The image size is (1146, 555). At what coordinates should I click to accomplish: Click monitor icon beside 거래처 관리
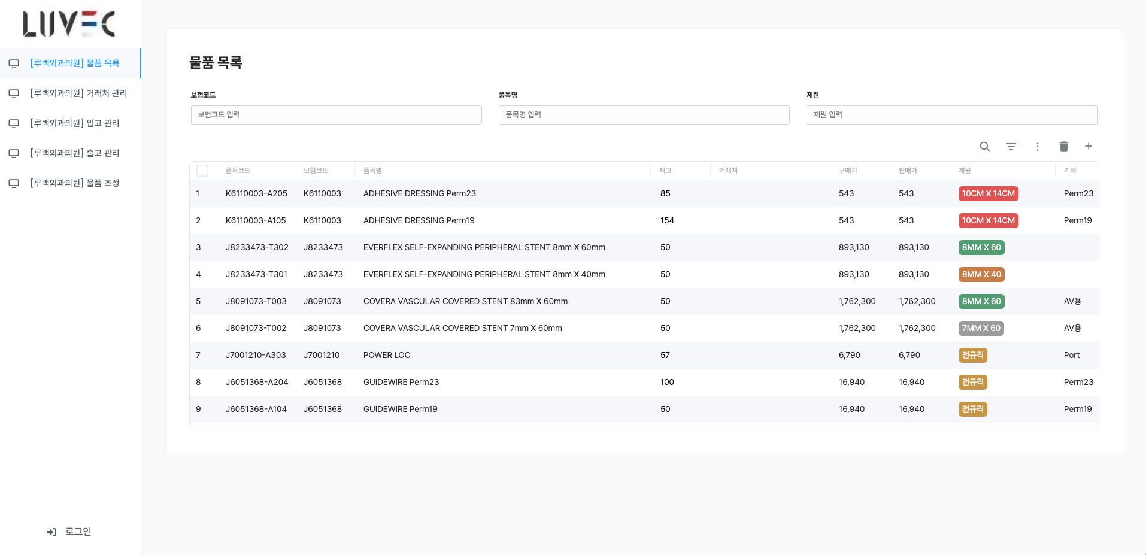point(14,93)
